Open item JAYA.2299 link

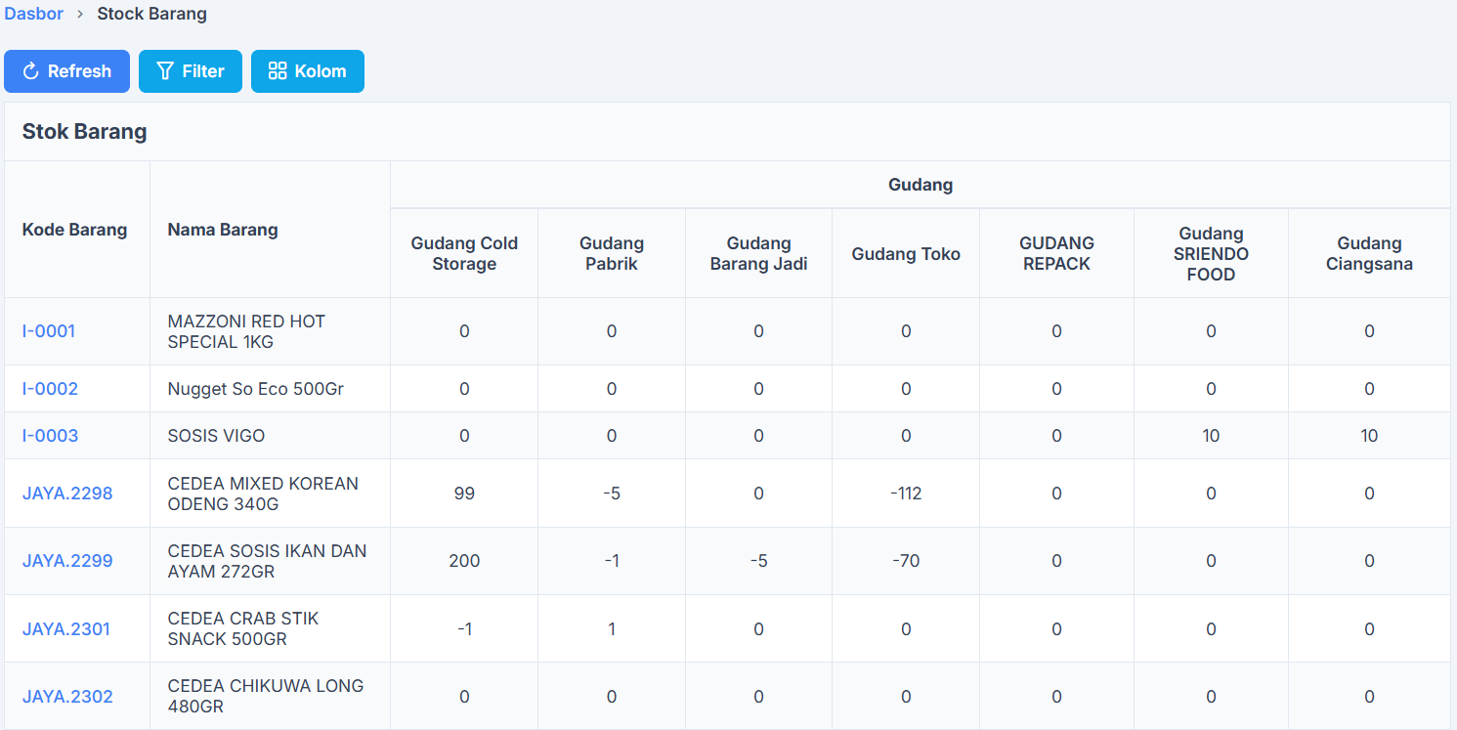(67, 561)
